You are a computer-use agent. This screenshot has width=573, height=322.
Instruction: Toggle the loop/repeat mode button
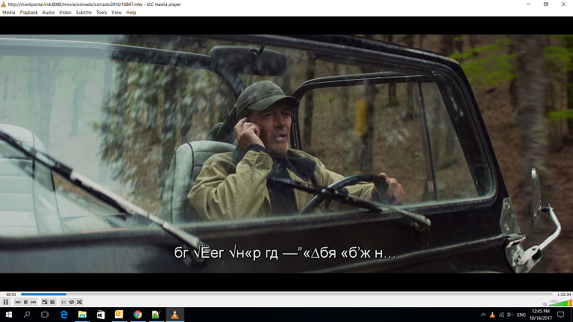pos(72,302)
